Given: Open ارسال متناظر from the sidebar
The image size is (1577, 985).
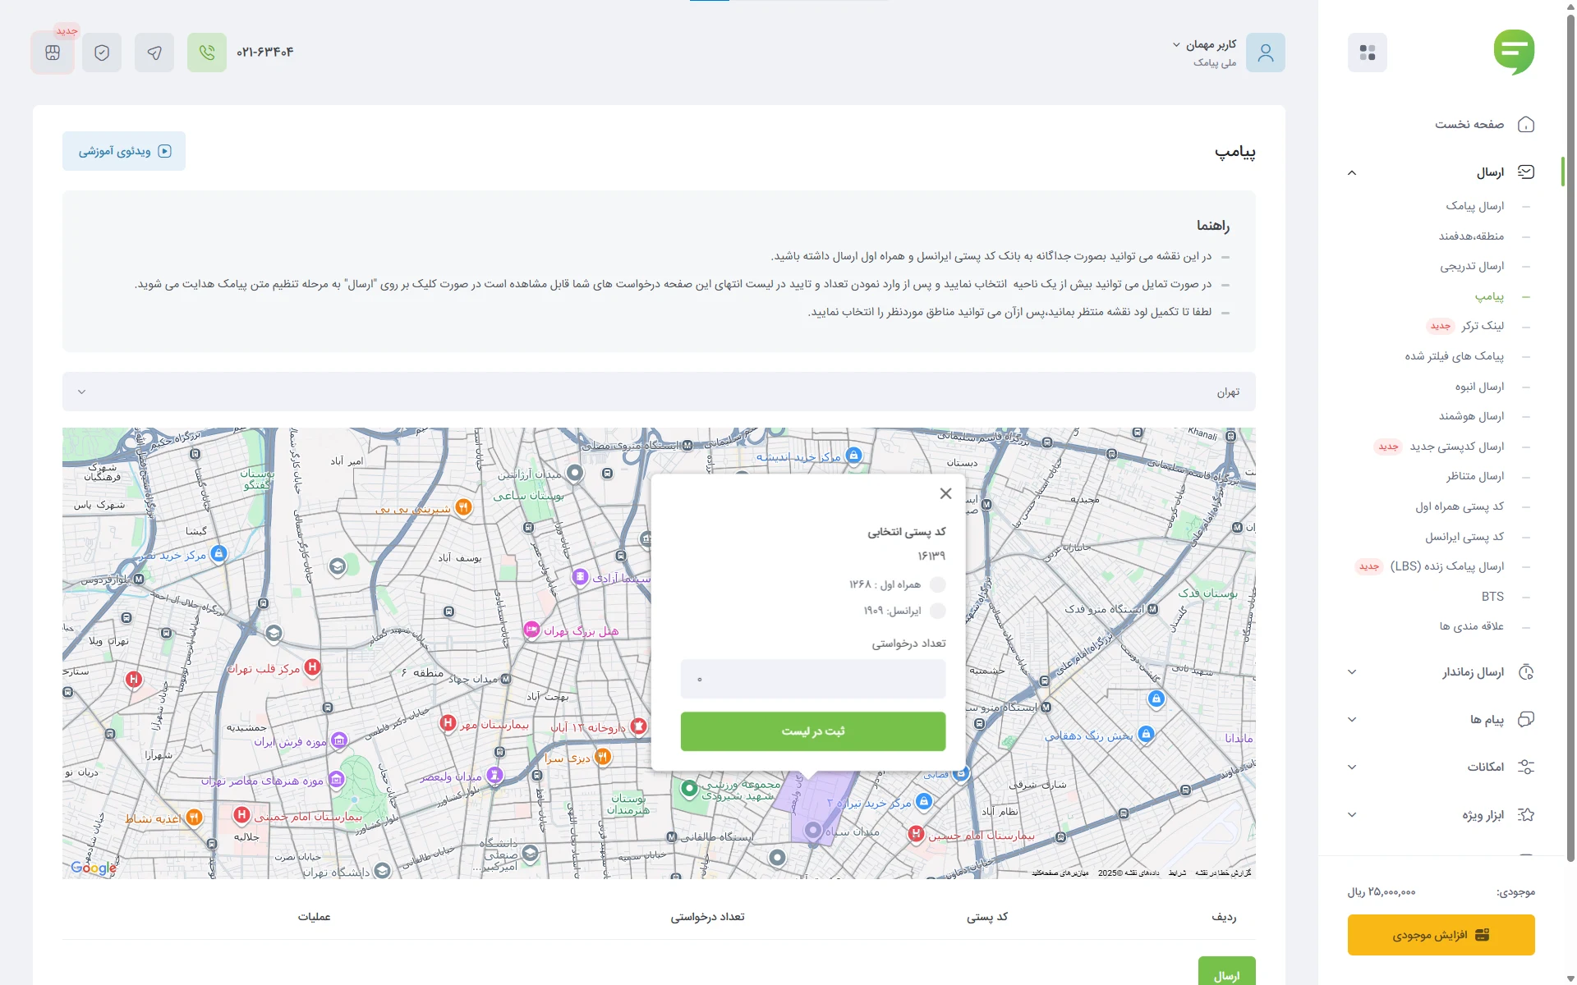Looking at the screenshot, I should pyautogui.click(x=1475, y=476).
